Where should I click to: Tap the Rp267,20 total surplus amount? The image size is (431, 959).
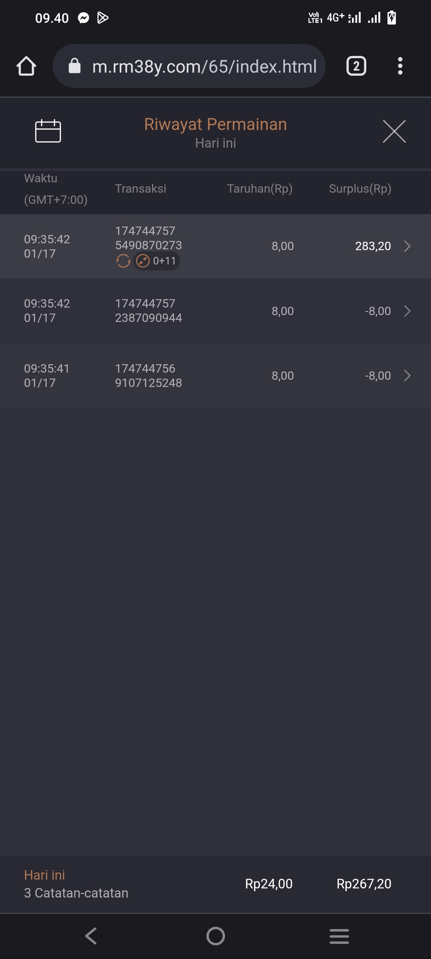tap(364, 884)
